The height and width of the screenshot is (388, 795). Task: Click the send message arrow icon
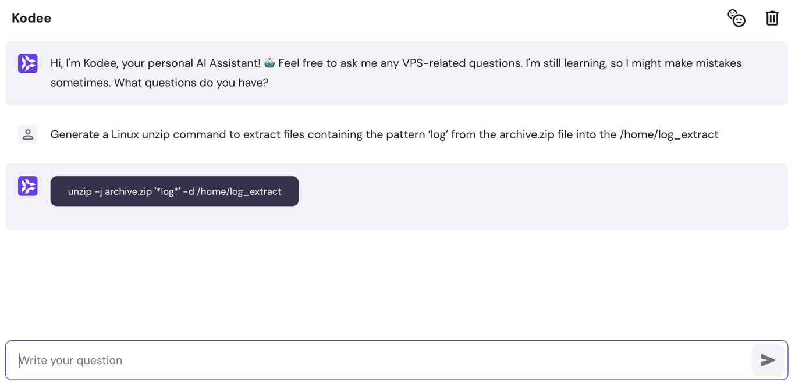point(768,360)
